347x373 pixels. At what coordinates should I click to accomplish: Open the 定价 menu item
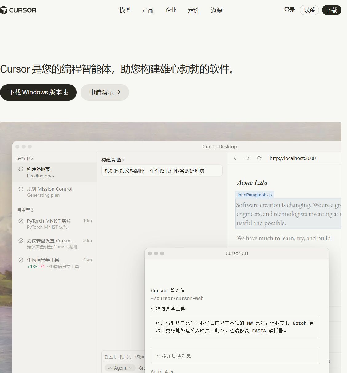coord(194,10)
